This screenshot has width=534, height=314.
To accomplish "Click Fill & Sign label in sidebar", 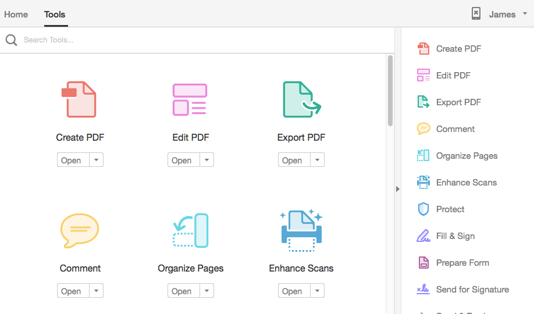I will [455, 236].
